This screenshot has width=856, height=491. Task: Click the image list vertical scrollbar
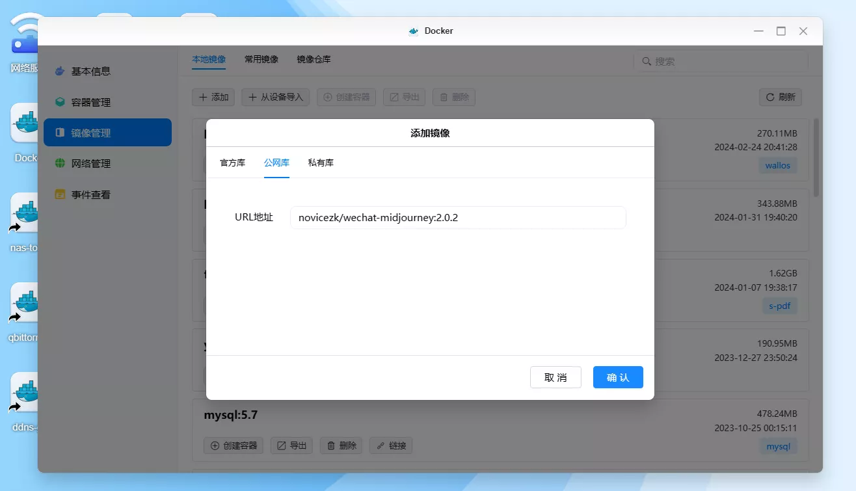tap(816, 157)
